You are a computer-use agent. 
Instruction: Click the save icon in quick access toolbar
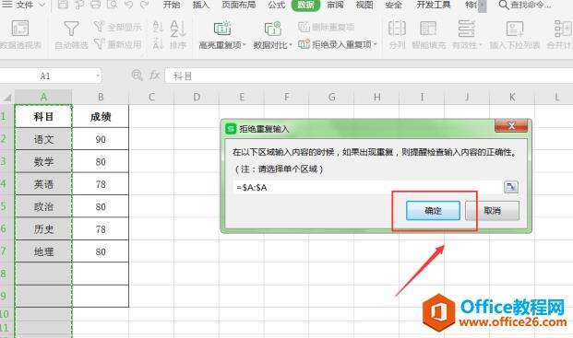[x=63, y=5]
